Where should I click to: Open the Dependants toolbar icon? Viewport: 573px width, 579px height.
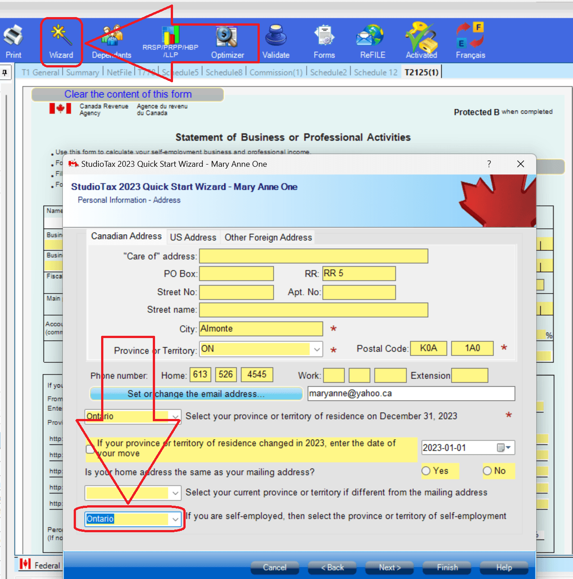click(x=111, y=41)
